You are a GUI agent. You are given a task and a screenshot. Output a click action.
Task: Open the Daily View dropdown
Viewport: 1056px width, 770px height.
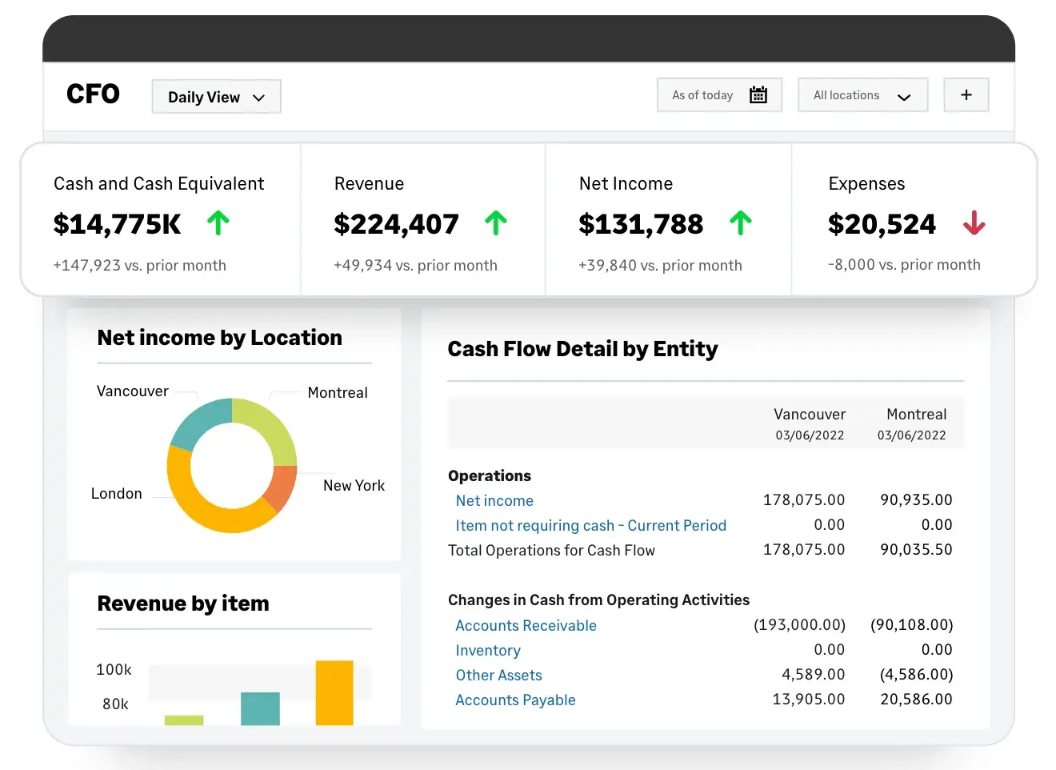[216, 97]
